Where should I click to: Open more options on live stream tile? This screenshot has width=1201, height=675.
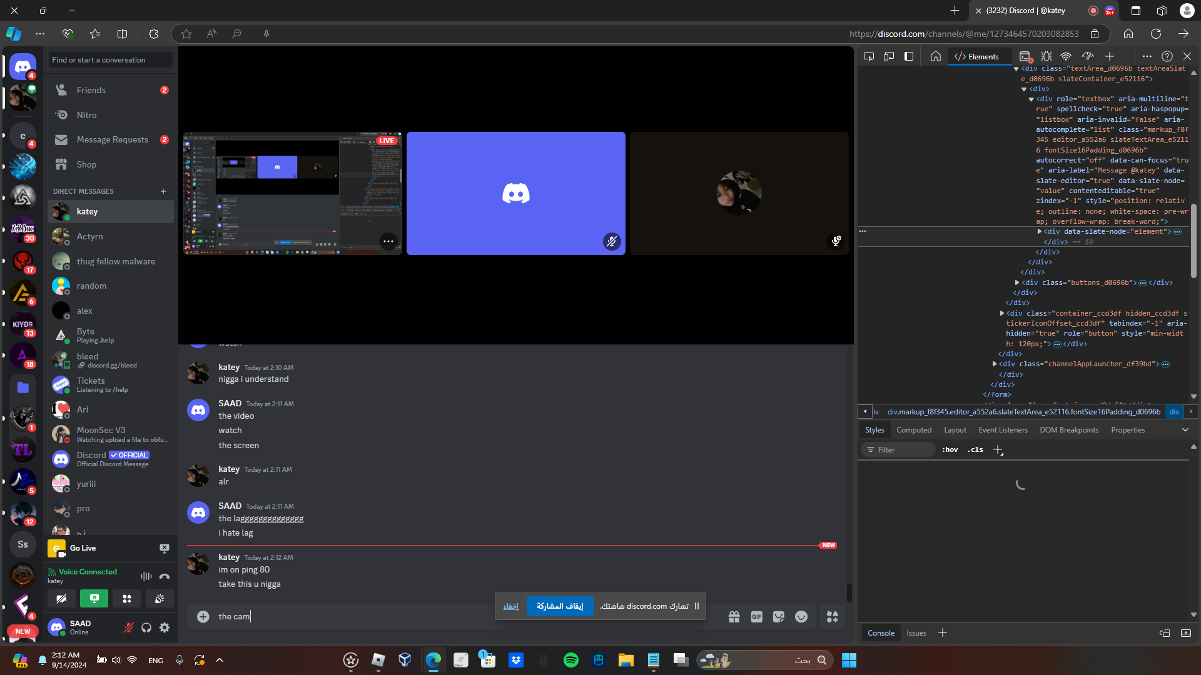[388, 241]
